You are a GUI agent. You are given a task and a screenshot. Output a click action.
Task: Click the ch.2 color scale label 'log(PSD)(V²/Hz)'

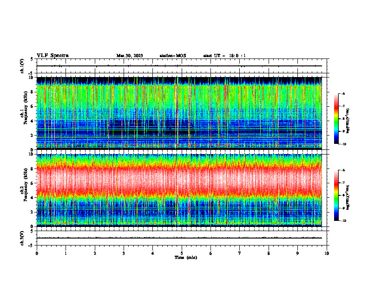coord(348,197)
